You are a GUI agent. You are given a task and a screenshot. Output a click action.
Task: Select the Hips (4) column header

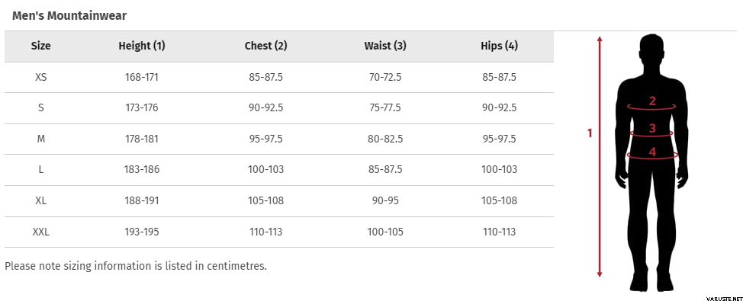pos(500,46)
